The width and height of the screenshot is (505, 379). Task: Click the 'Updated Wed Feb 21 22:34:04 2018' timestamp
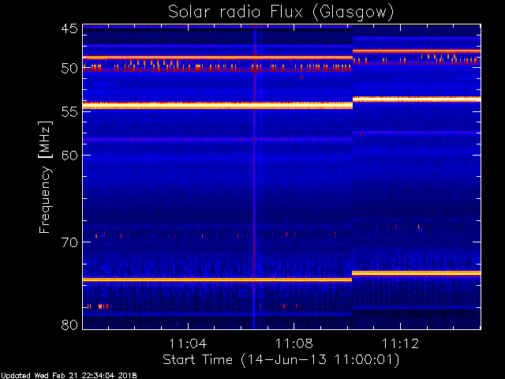[69, 376]
